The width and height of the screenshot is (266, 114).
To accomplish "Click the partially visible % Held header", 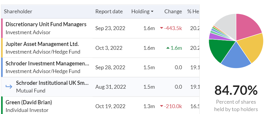I will 193,11.
